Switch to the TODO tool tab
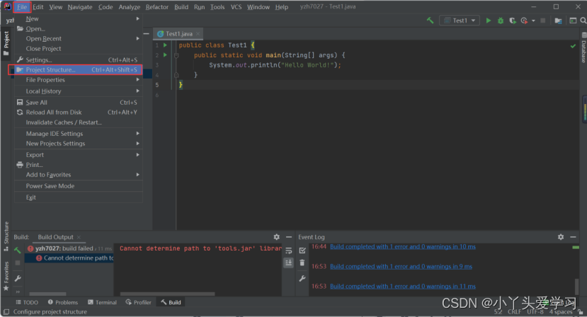The width and height of the screenshot is (587, 317). click(27, 302)
